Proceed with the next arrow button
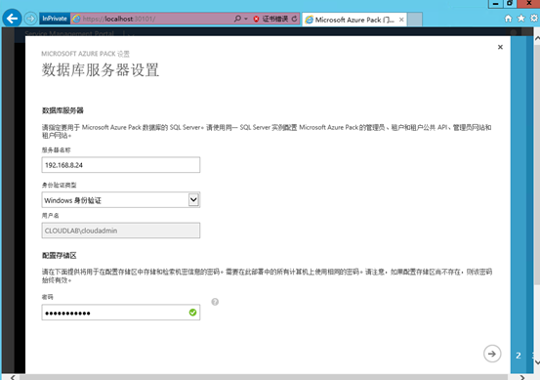 pos(492,354)
